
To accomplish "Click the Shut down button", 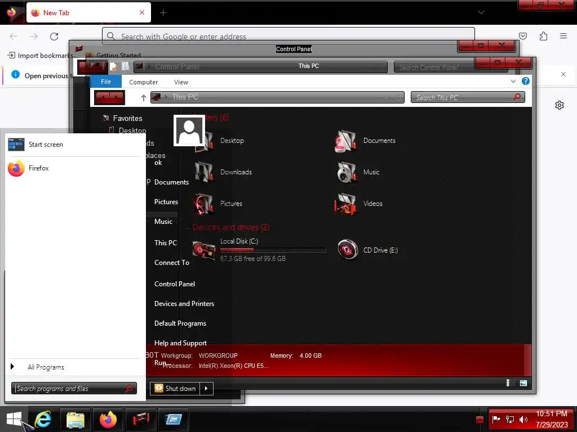I will coord(175,388).
